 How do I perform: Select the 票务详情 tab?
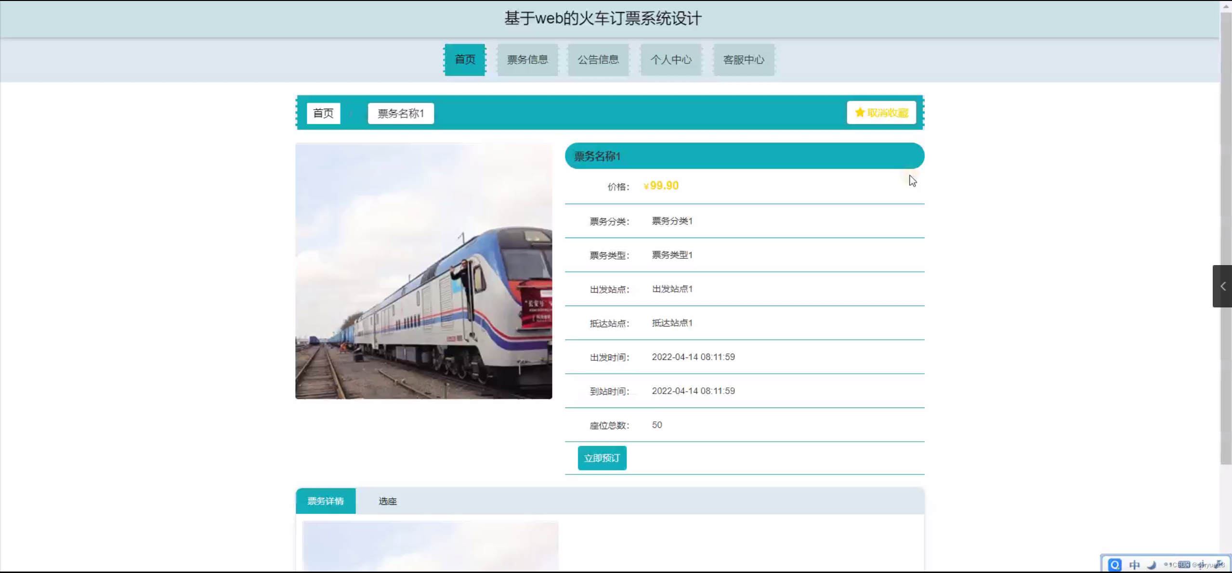pyautogui.click(x=326, y=501)
